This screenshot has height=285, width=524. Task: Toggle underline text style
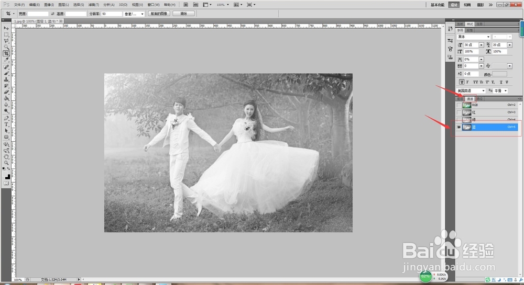click(x=500, y=82)
